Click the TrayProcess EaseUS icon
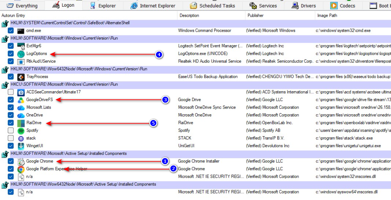Screen dimensions: 391x200 [21, 77]
